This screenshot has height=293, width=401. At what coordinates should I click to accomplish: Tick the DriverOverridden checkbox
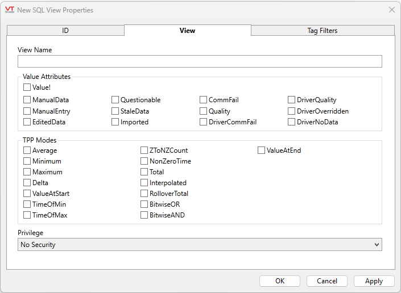(x=292, y=111)
